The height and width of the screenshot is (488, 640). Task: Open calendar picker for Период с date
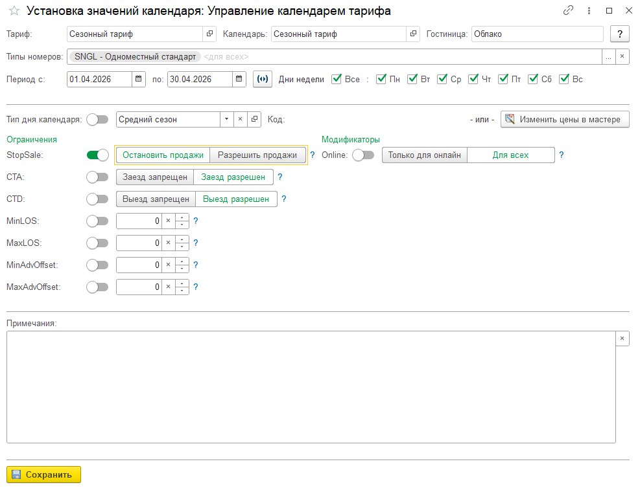(139, 80)
